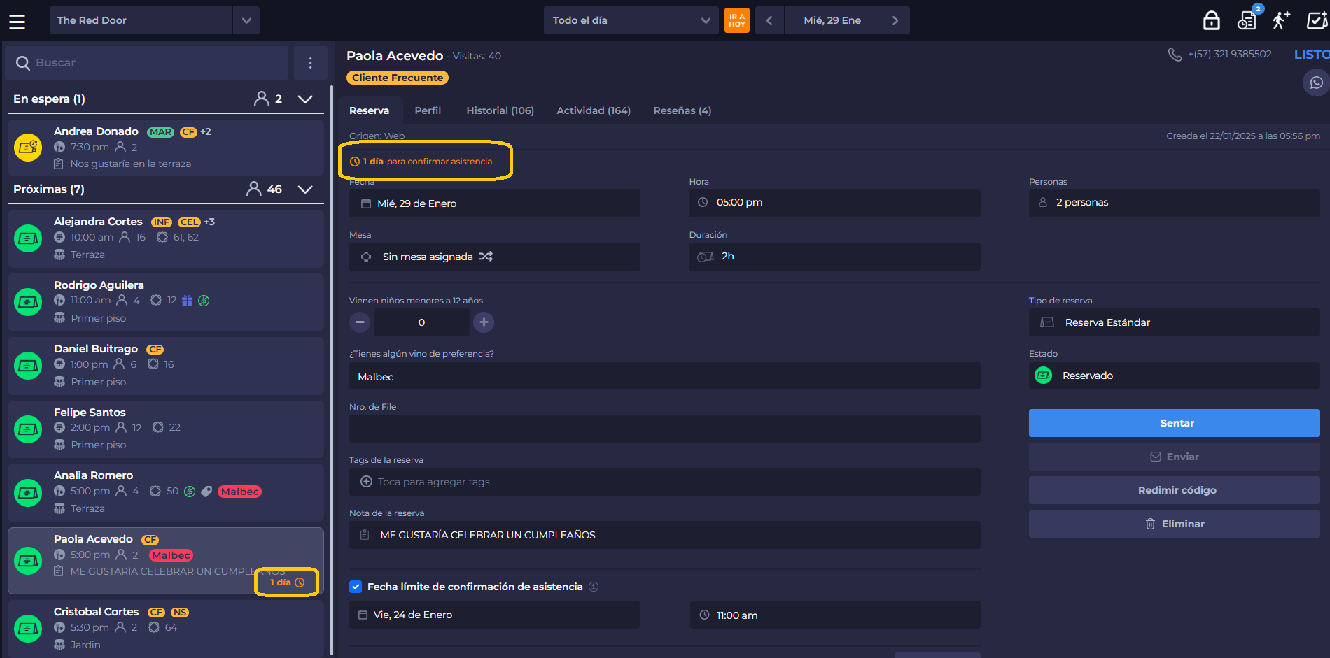The image size is (1330, 658).
Task: Open the receipts icon with badge 2
Action: (x=1247, y=21)
